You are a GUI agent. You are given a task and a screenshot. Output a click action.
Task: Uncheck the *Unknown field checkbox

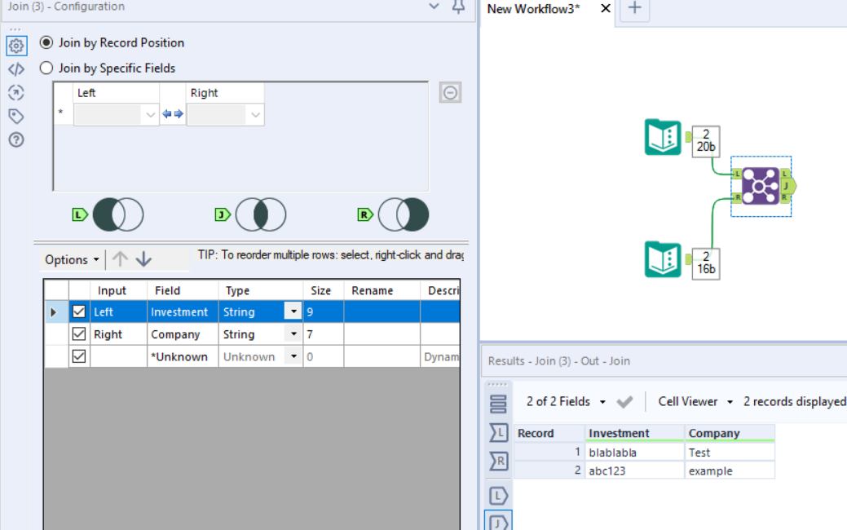(78, 356)
